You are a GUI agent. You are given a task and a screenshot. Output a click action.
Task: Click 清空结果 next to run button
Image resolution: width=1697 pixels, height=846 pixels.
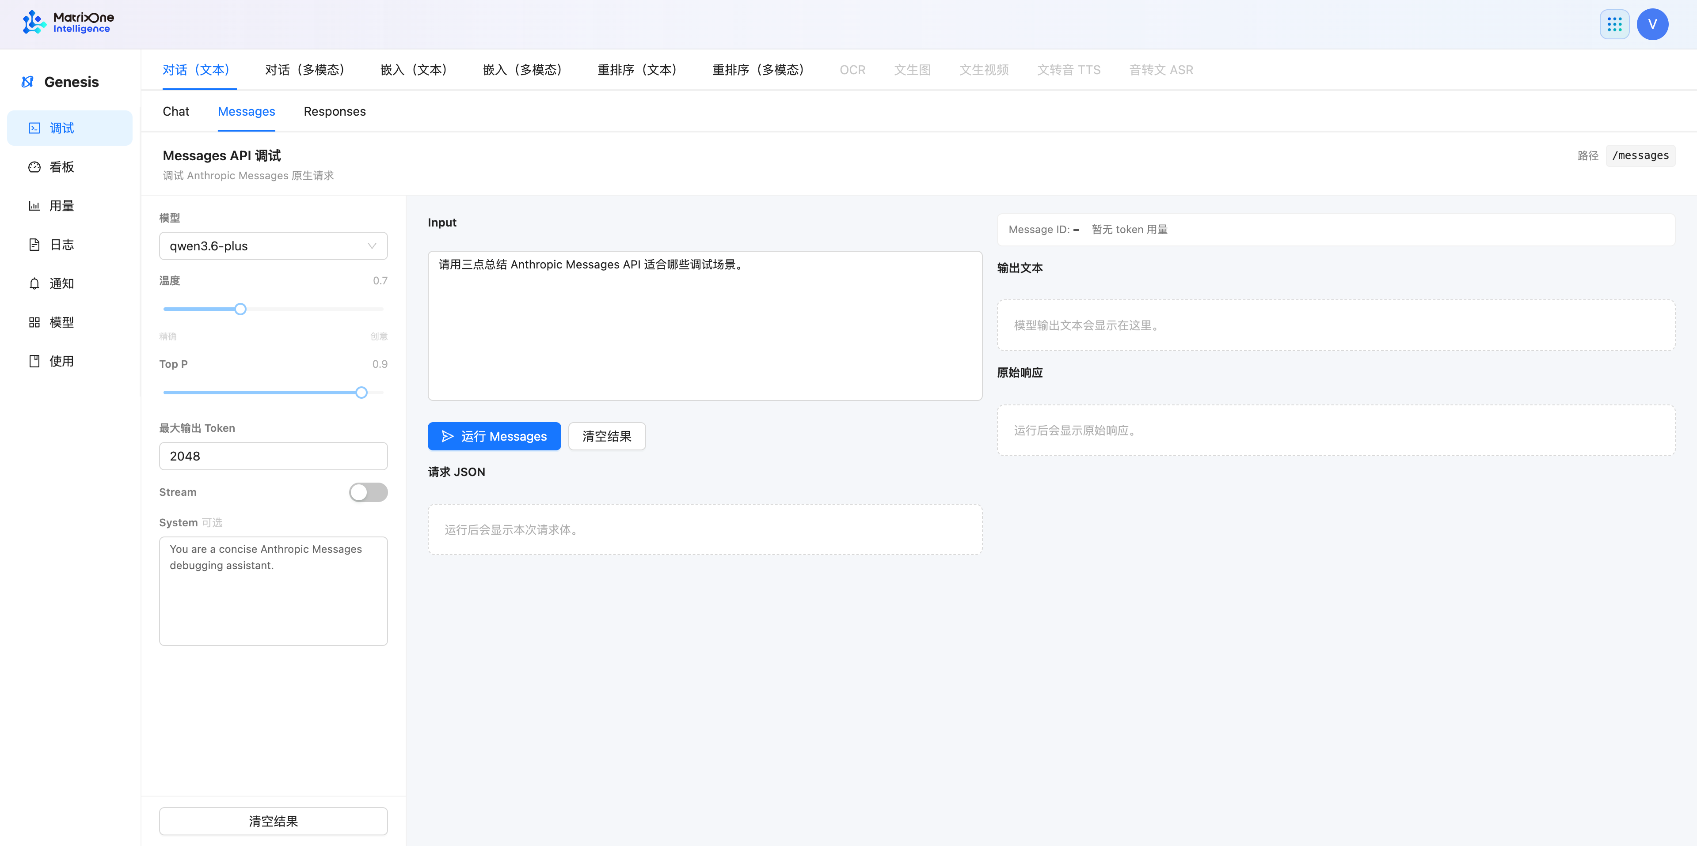tap(607, 437)
